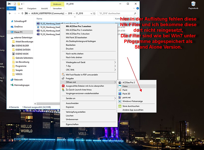Switch to the Start ribbon tab
The width and height of the screenshot is (204, 150).
(20, 8)
